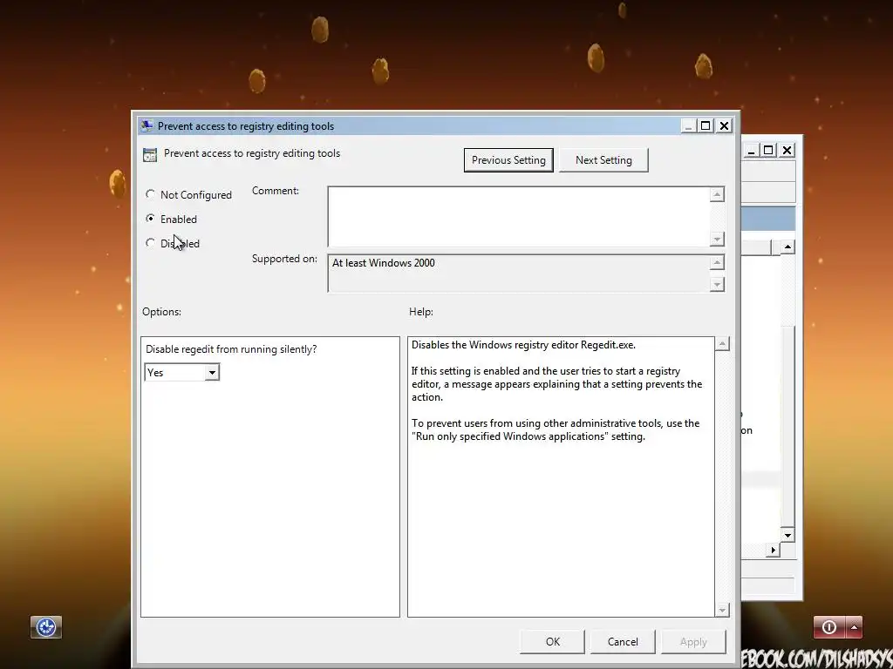
Task: Click the policy setting icon beside heading
Action: coord(150,155)
